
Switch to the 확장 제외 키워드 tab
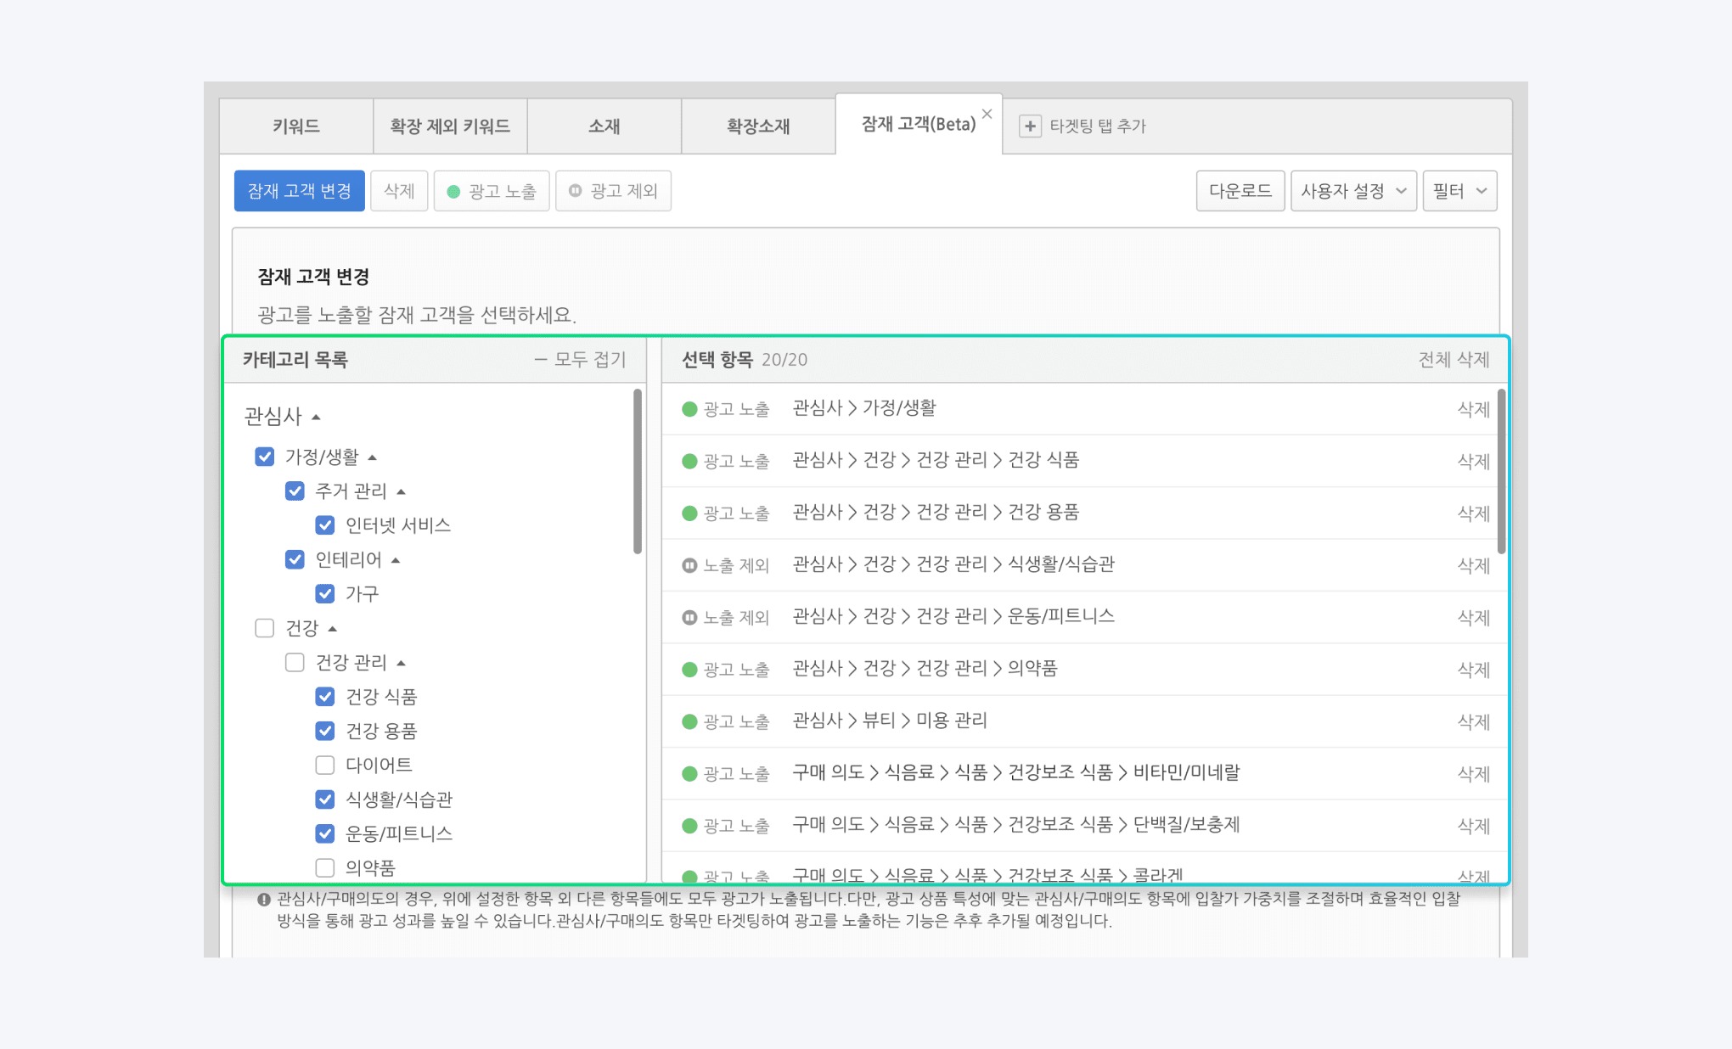[450, 126]
